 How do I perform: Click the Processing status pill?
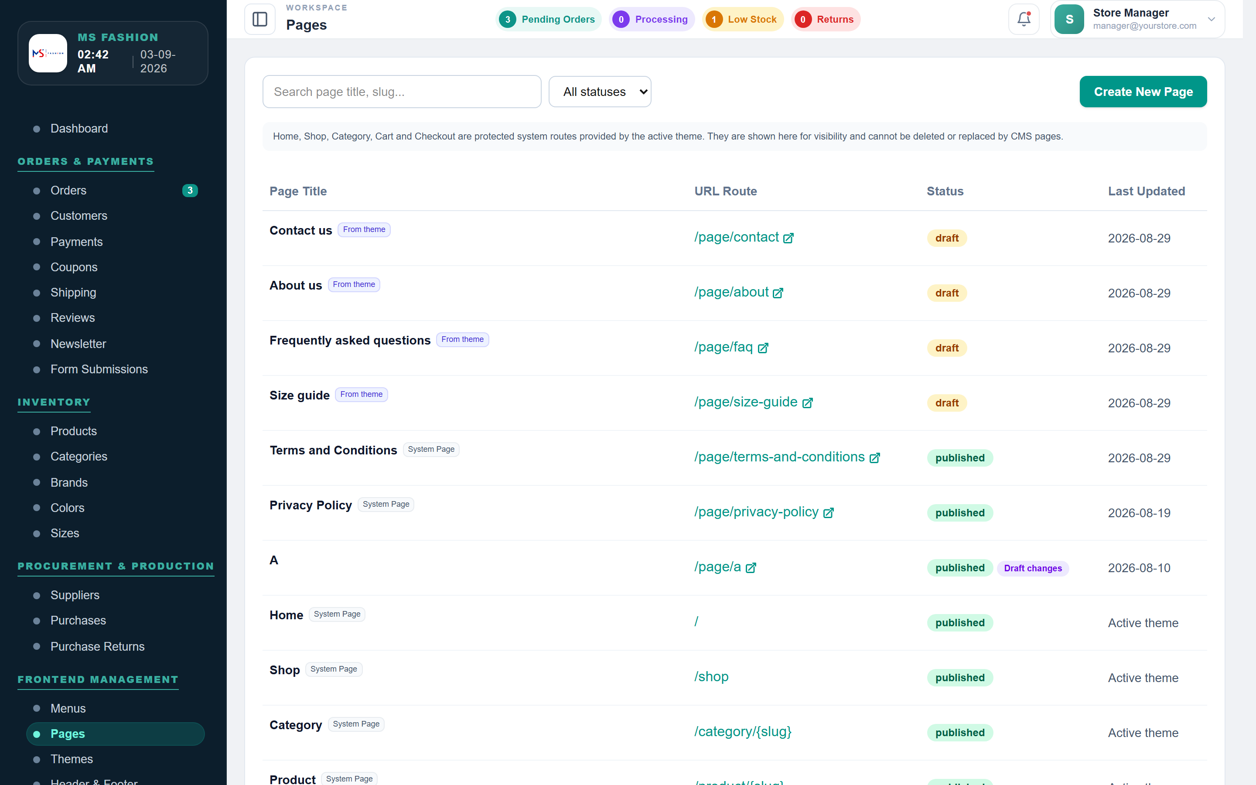tap(652, 19)
